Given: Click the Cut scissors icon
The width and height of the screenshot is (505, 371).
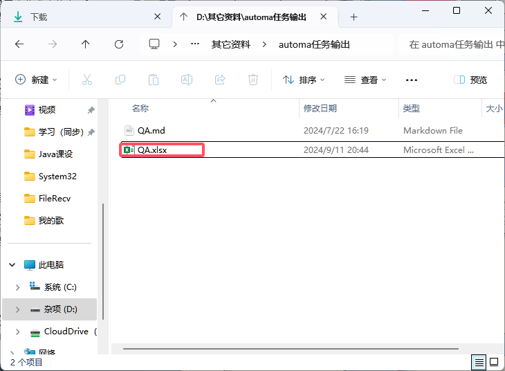Looking at the screenshot, I should (87, 80).
